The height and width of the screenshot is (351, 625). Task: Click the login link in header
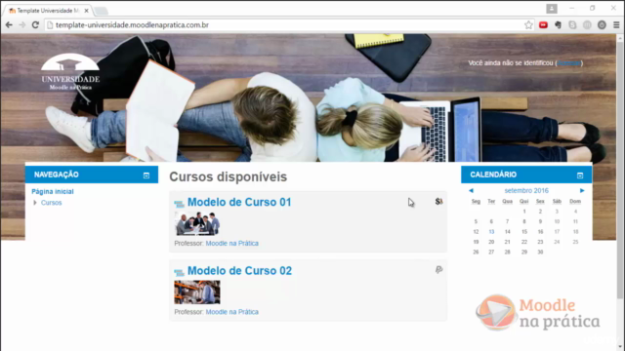click(568, 62)
